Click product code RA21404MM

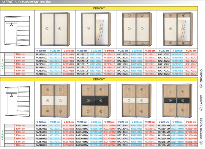coord(164,132)
